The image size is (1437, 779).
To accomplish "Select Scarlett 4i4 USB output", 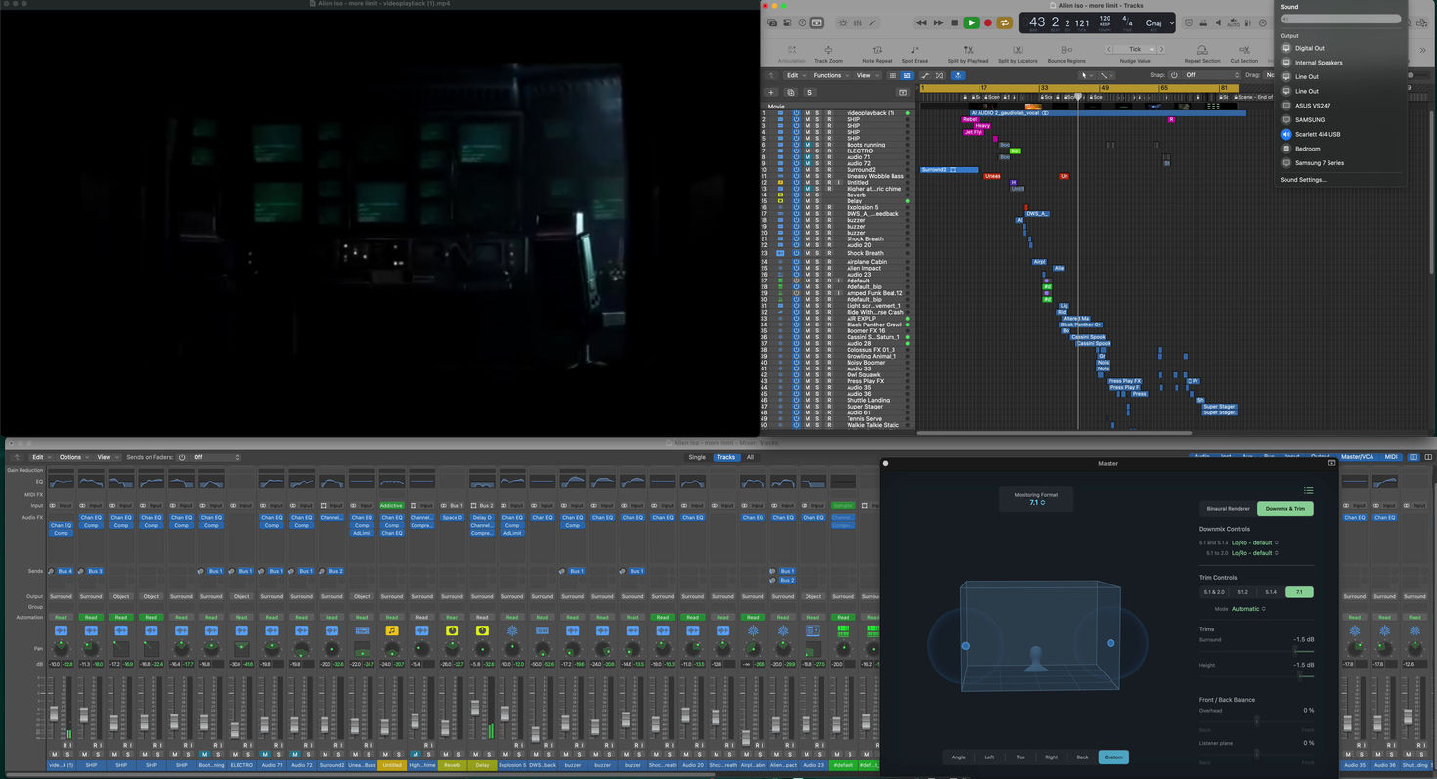I will coord(1318,134).
